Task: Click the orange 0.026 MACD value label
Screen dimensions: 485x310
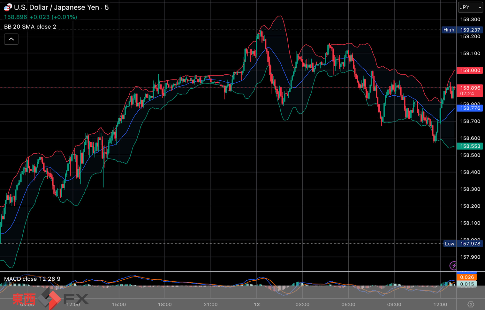Action: 466,277
